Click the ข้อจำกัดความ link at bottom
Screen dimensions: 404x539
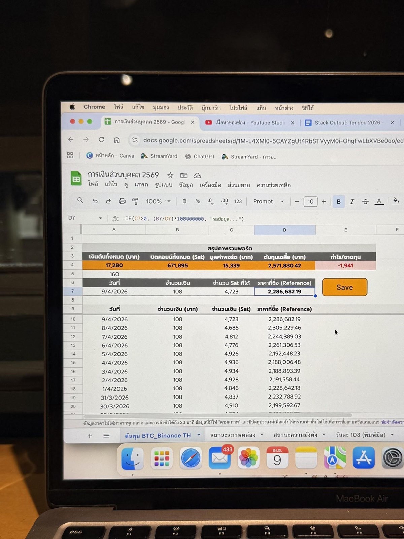393,422
